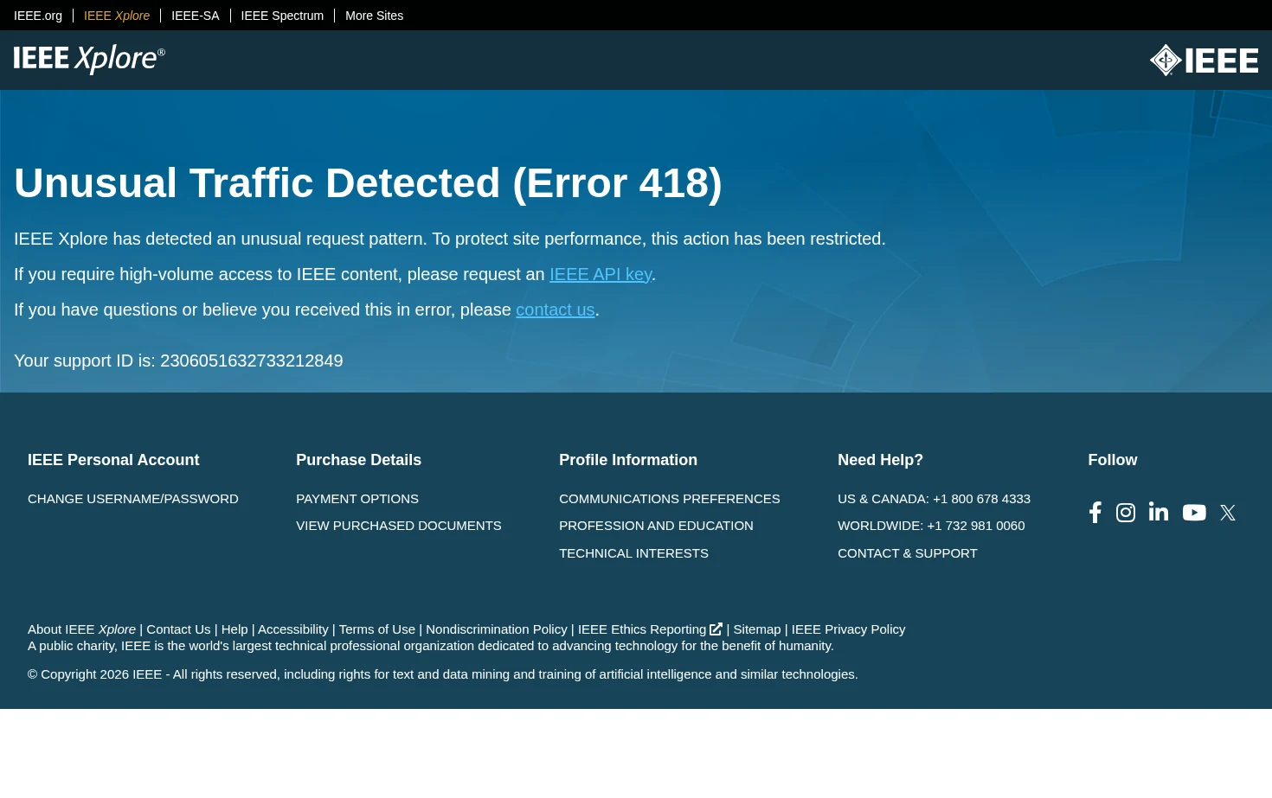Follow the IEEE API key link
The height and width of the screenshot is (798, 1272).
[601, 274]
